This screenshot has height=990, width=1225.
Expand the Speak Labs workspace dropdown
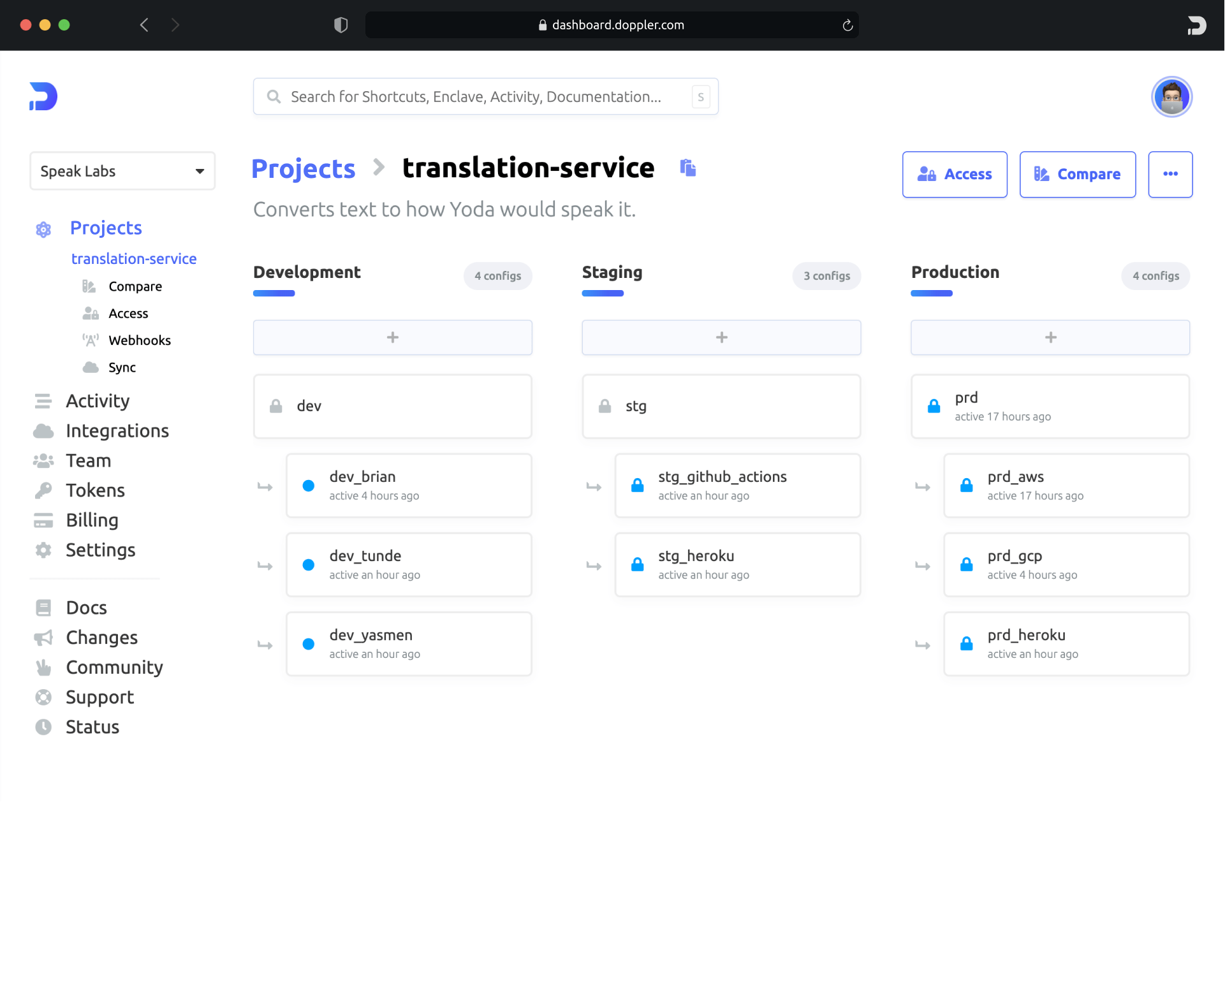point(122,171)
